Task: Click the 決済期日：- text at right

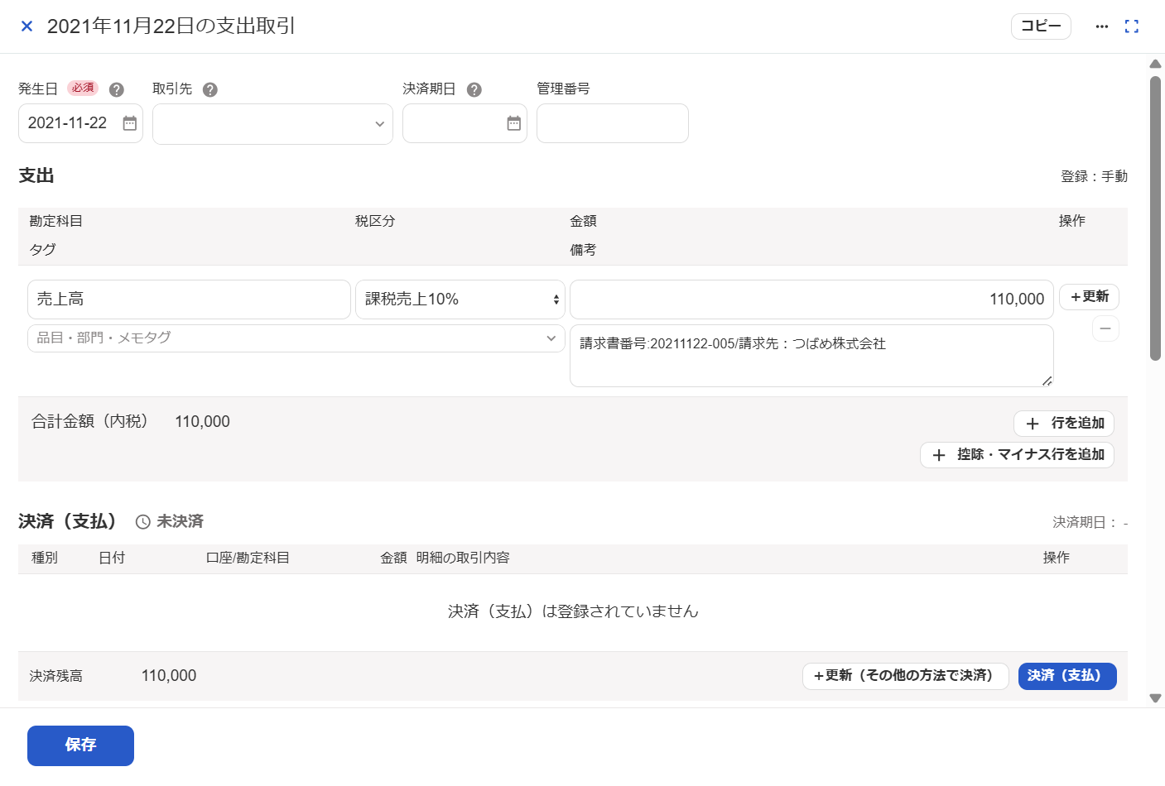Action: click(1090, 523)
